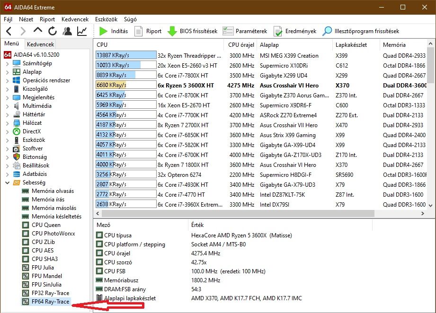This screenshot has width=436, height=313.
Task: Click the CPU típusa field row
Action: [233, 235]
